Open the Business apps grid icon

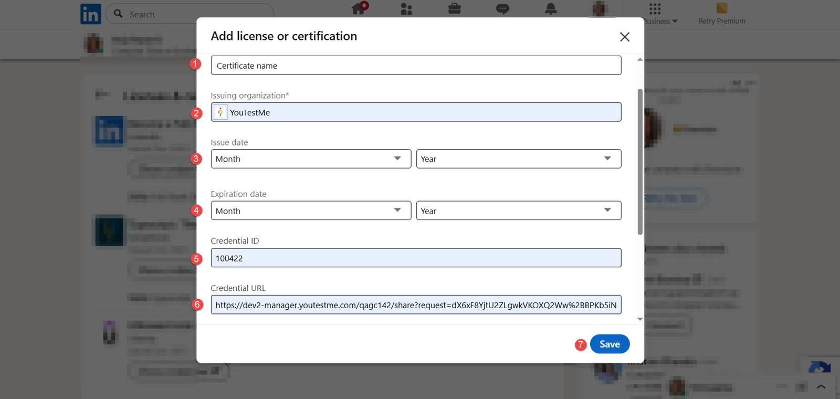(x=655, y=9)
